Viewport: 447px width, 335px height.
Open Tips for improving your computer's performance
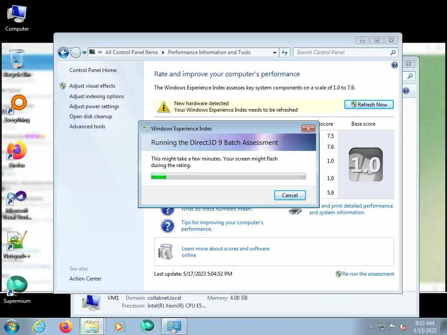click(x=222, y=226)
